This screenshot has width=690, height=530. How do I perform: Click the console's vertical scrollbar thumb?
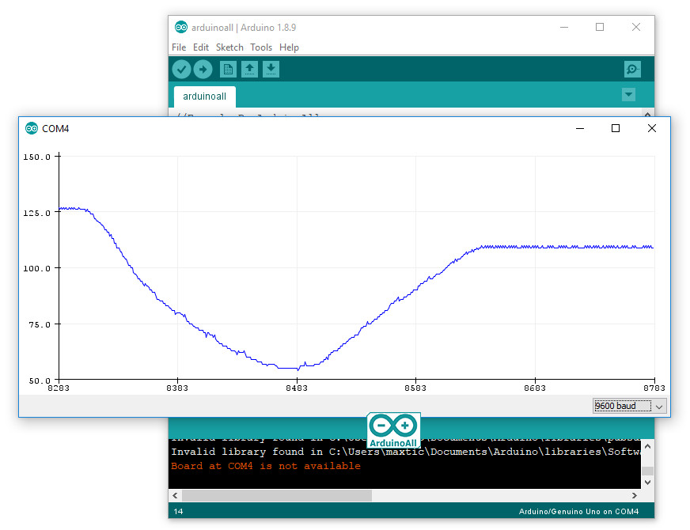pyautogui.click(x=647, y=471)
